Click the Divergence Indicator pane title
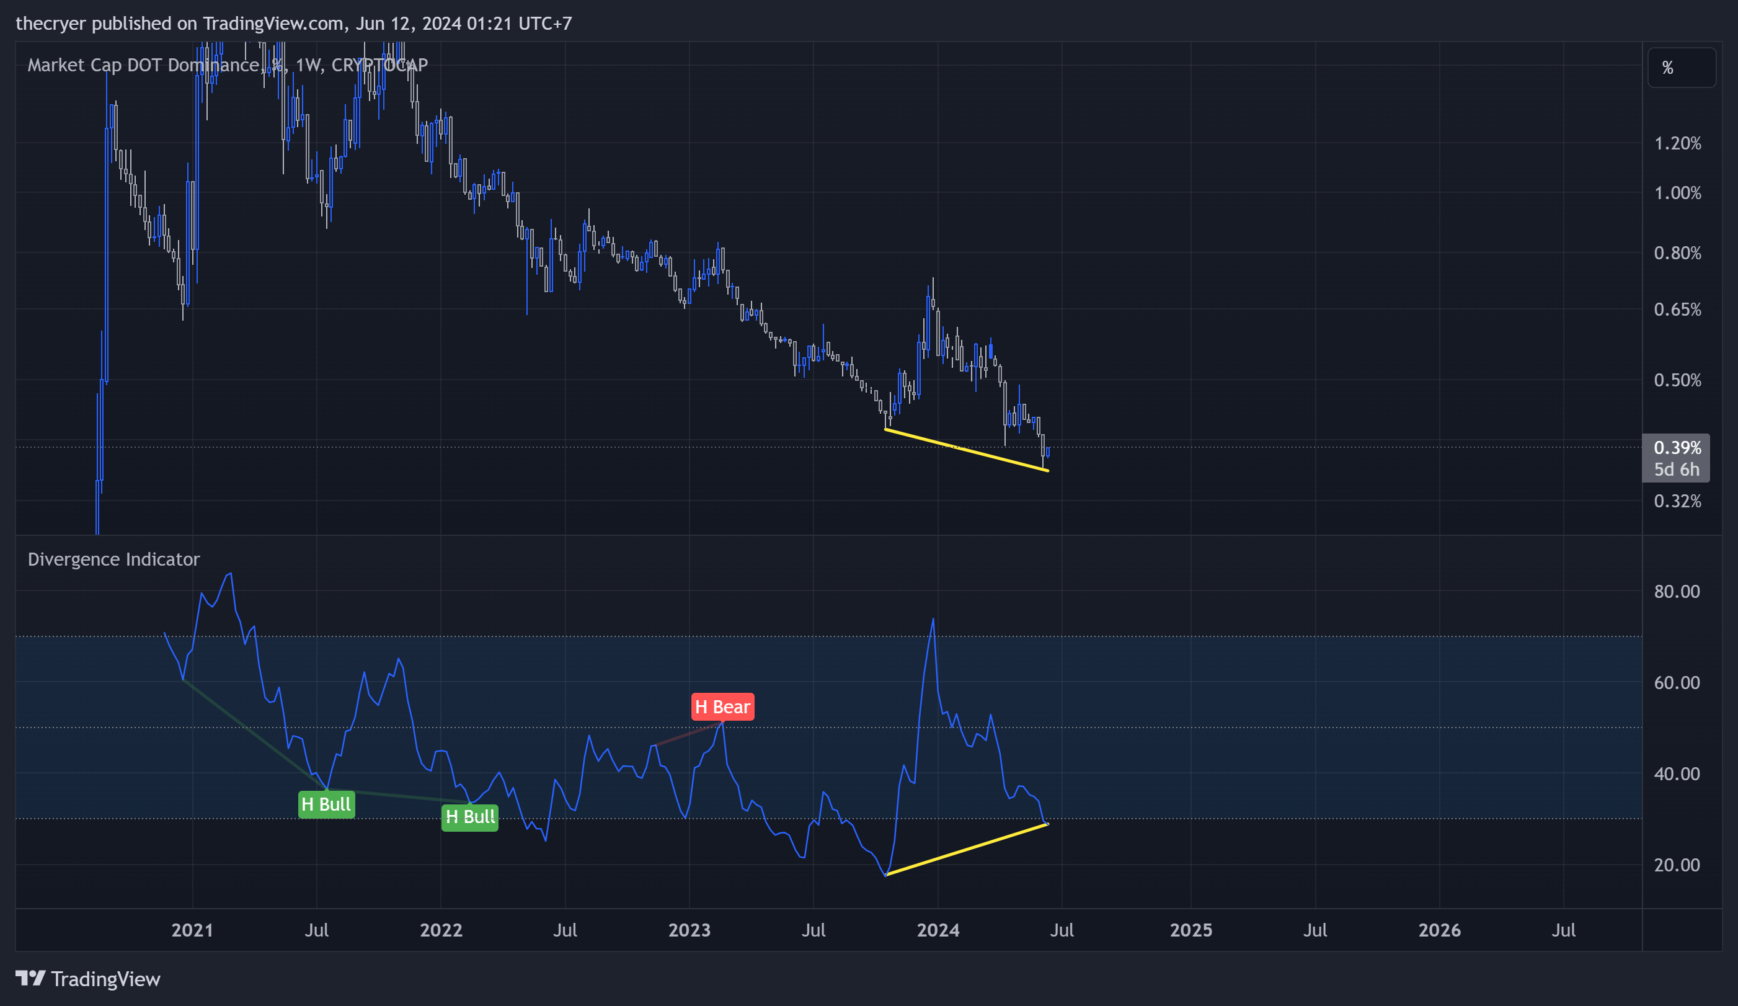This screenshot has width=1738, height=1006. 114,559
